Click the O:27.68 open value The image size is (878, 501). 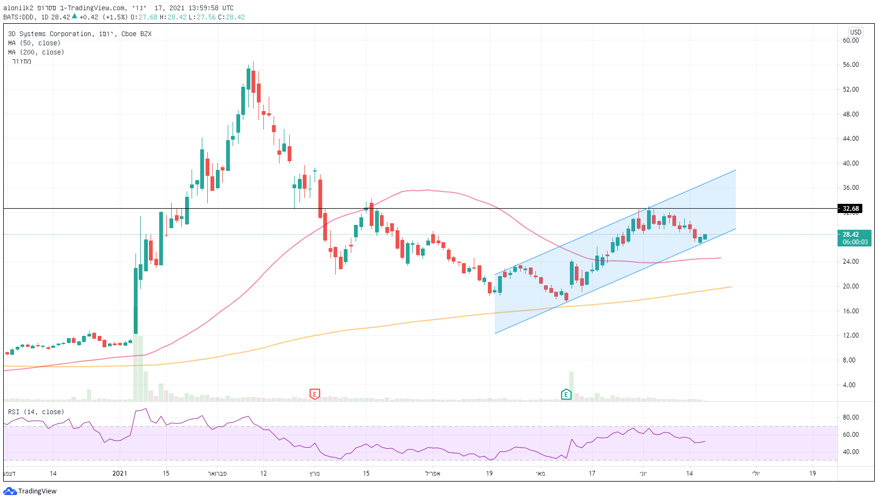tap(144, 17)
